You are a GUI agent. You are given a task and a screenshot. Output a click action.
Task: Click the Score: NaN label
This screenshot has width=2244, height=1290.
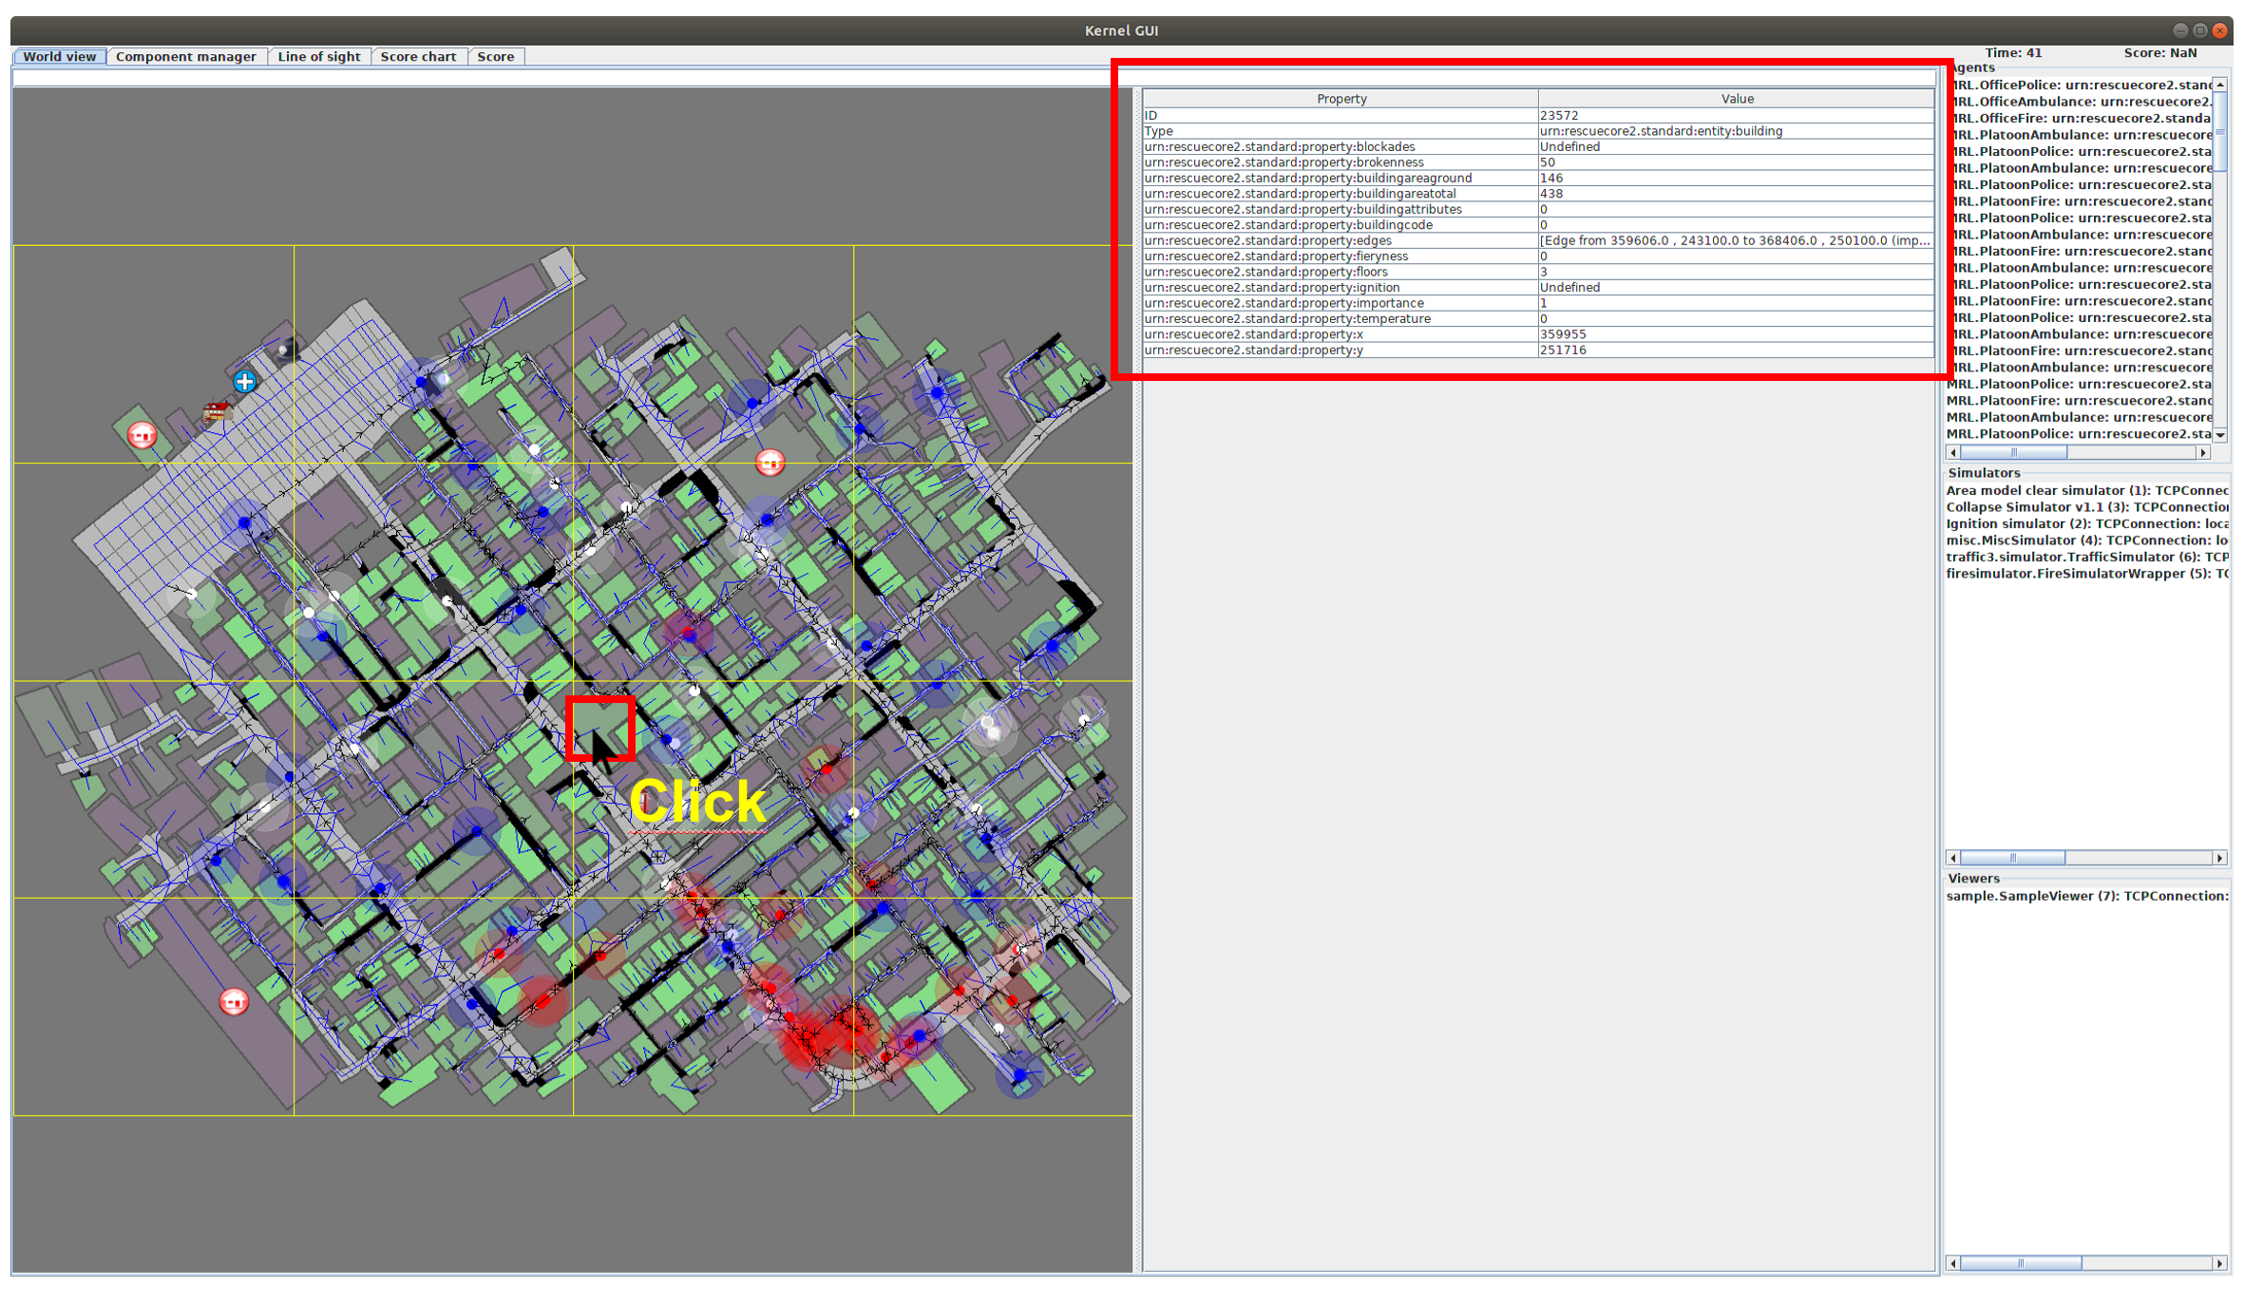2159,53
